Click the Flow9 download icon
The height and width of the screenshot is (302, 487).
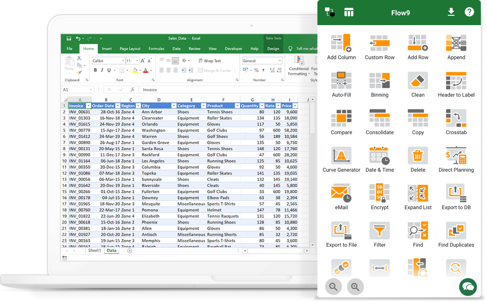[x=451, y=12]
